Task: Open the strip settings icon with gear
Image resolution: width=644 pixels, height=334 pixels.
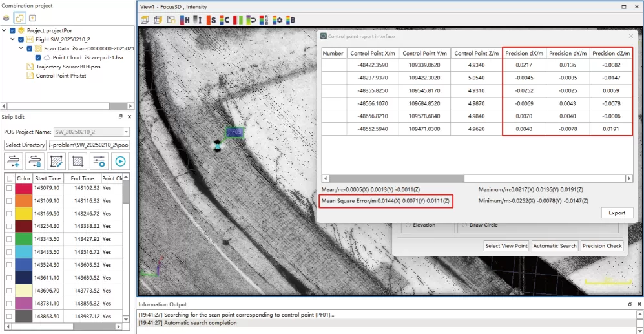Action: point(99,162)
